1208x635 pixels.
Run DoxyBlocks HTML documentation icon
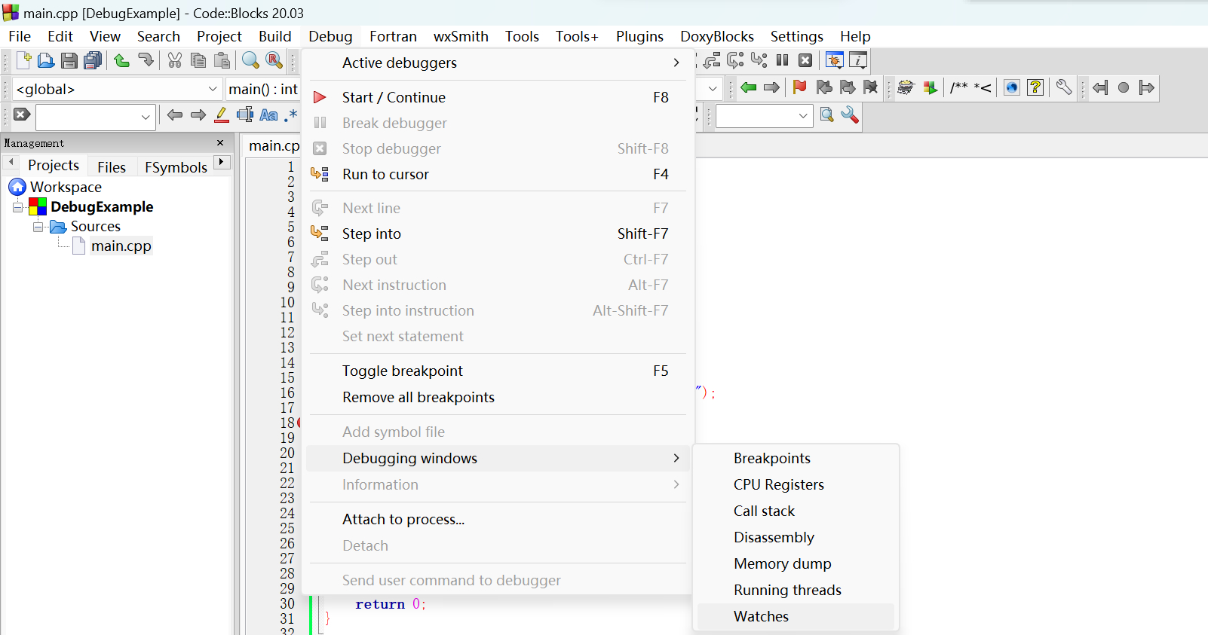tap(1012, 88)
